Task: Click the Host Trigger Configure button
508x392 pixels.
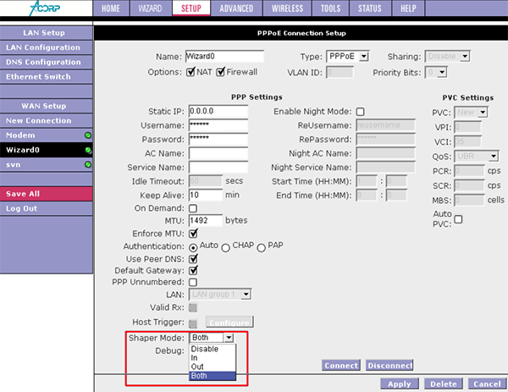Action: 229,323
